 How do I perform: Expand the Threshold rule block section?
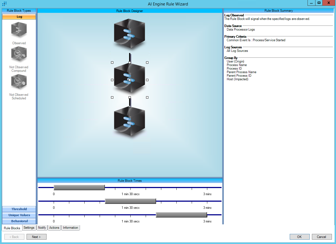click(19, 209)
